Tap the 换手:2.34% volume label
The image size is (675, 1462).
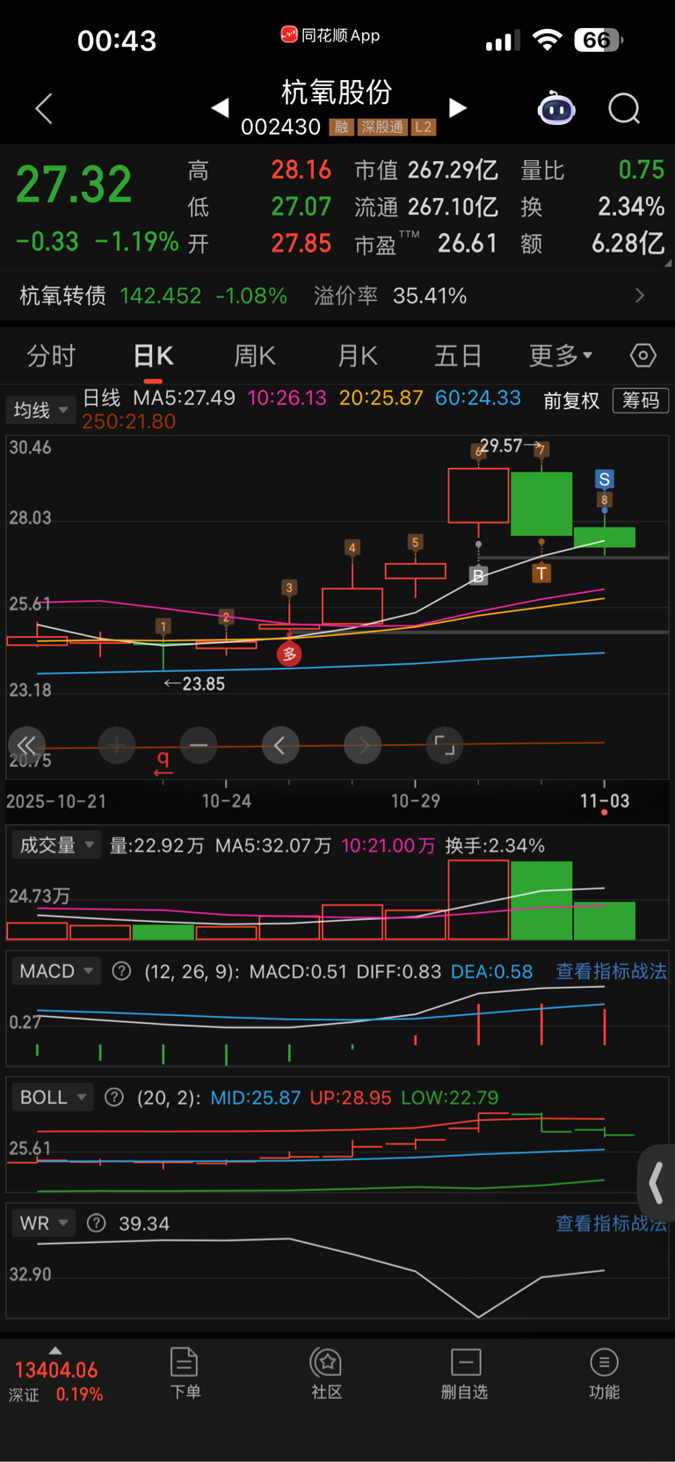pos(495,845)
